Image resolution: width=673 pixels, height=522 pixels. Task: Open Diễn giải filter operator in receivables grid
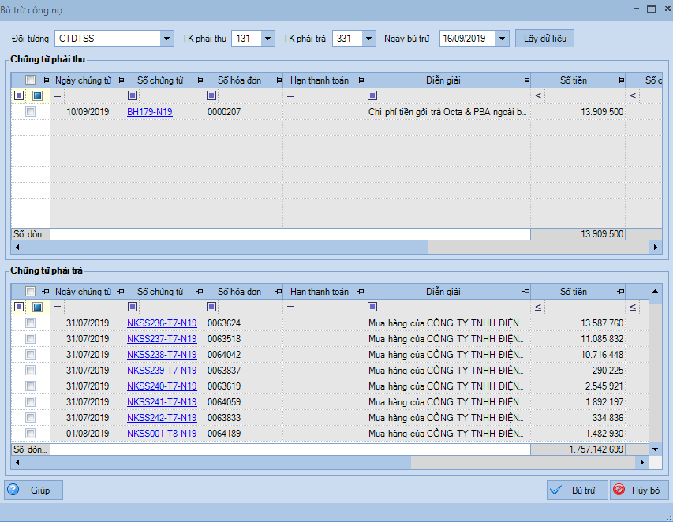click(372, 95)
